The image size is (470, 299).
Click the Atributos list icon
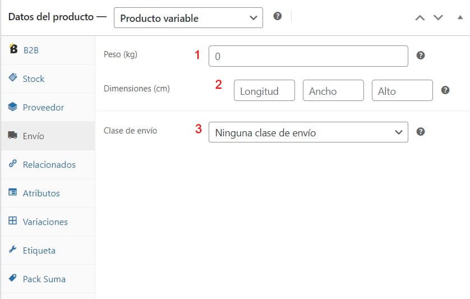(x=12, y=192)
